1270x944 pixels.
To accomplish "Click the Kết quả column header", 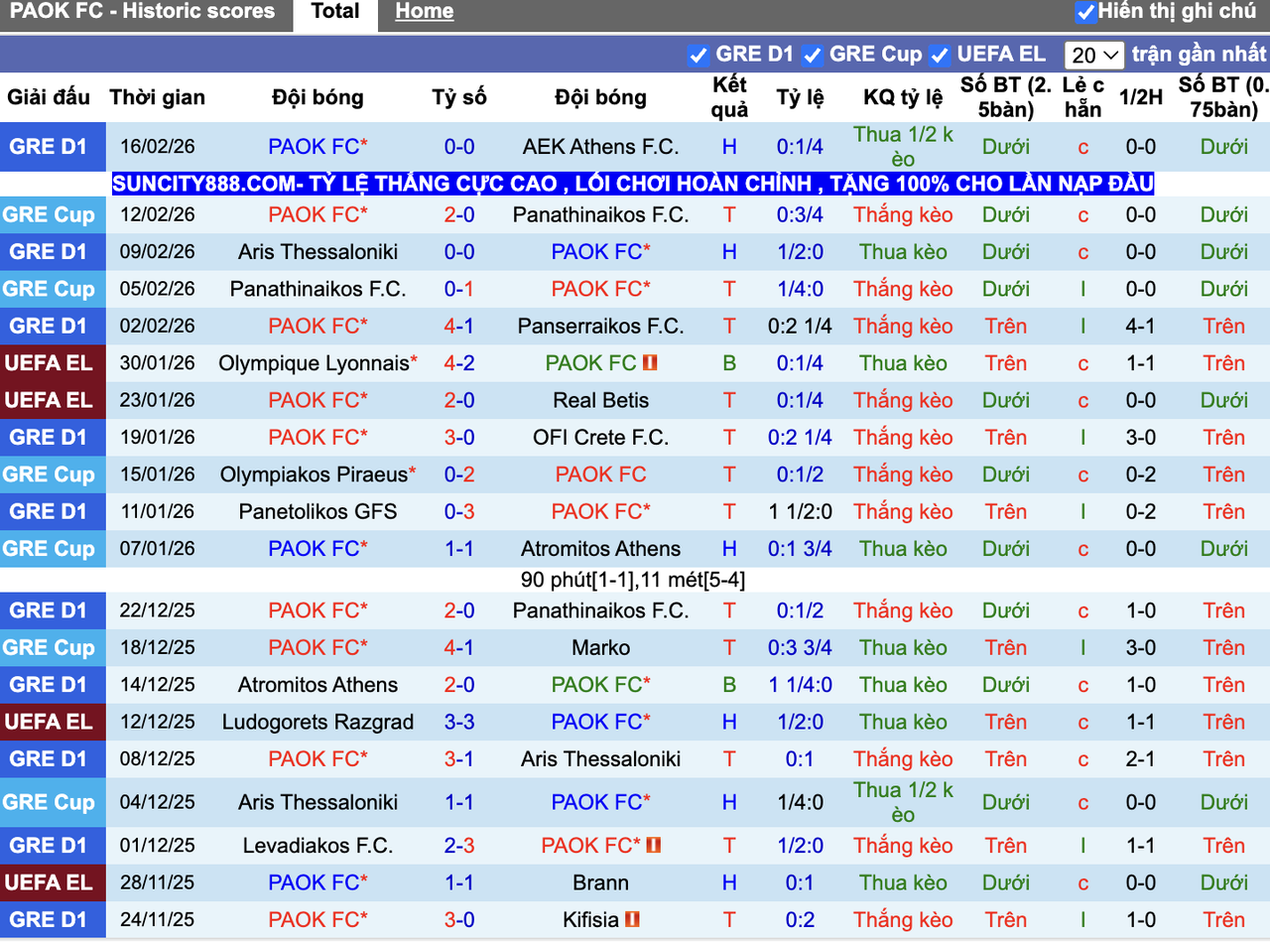I will [729, 97].
